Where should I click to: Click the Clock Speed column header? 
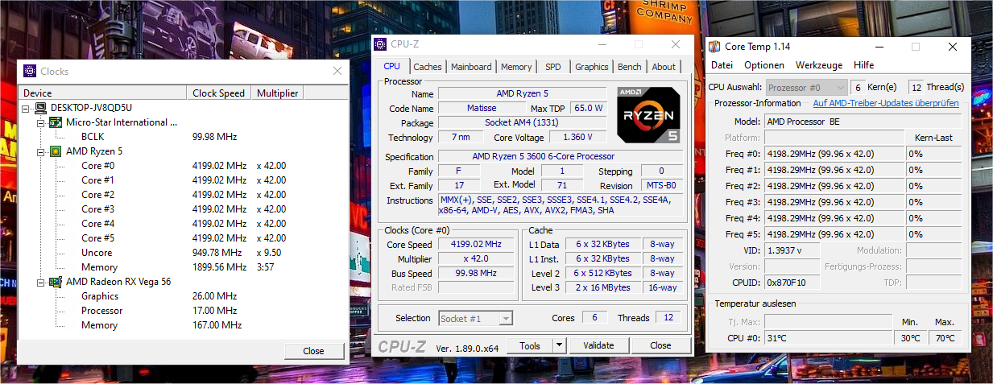click(x=219, y=93)
